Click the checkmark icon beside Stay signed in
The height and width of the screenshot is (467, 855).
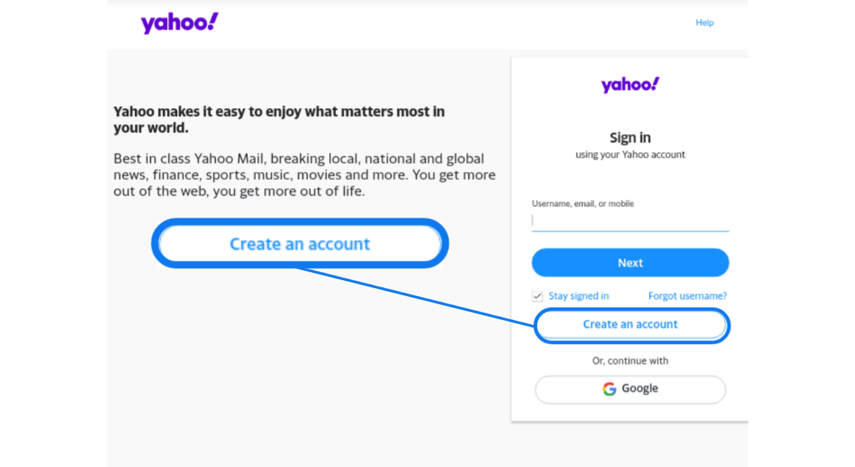(537, 296)
